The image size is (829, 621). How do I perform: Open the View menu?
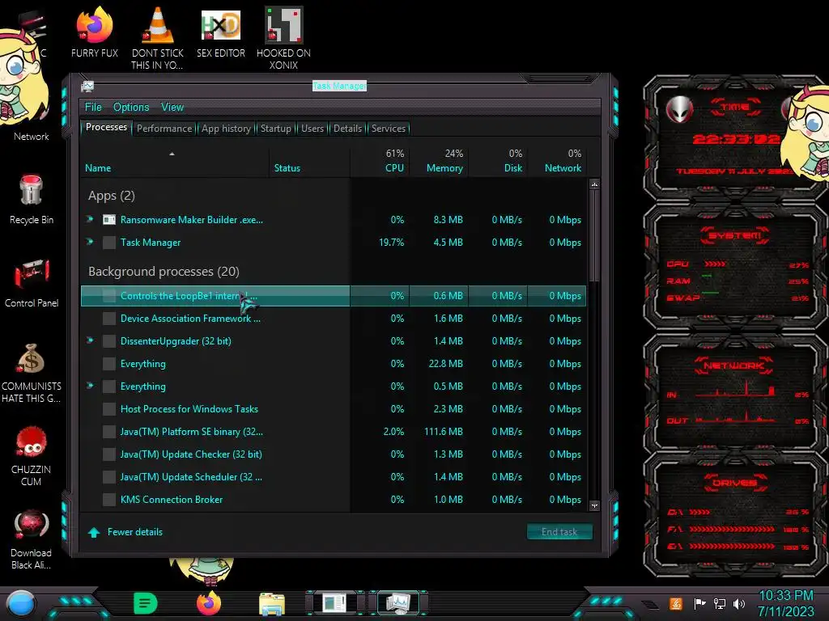point(172,108)
